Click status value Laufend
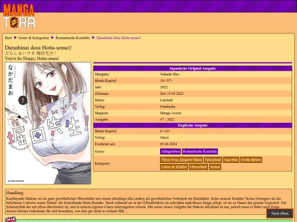Screen dimensions: 297x222 (166, 100)
